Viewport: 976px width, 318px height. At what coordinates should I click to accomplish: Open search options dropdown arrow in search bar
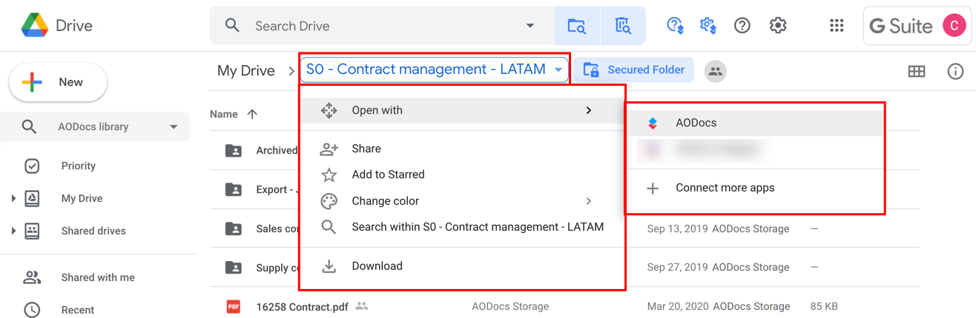click(530, 26)
